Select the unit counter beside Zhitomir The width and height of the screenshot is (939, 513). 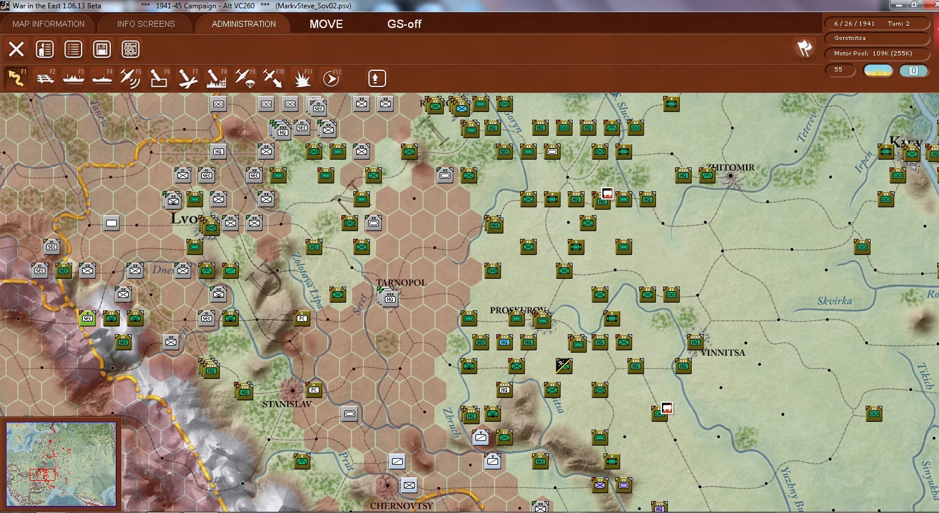(x=707, y=175)
